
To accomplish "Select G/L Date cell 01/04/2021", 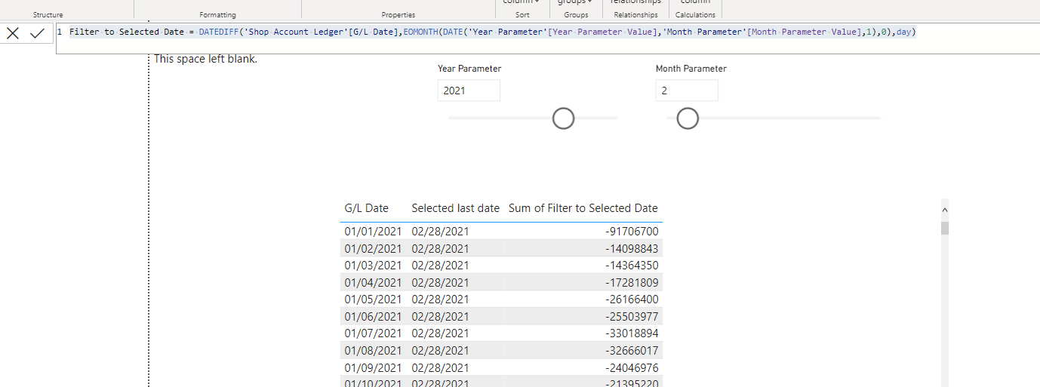I will click(374, 283).
